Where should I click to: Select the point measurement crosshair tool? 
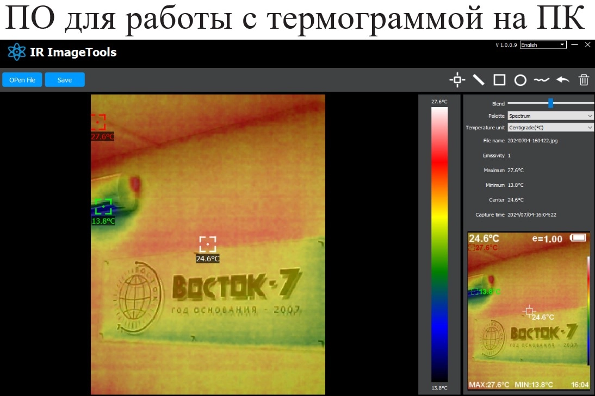pyautogui.click(x=457, y=80)
